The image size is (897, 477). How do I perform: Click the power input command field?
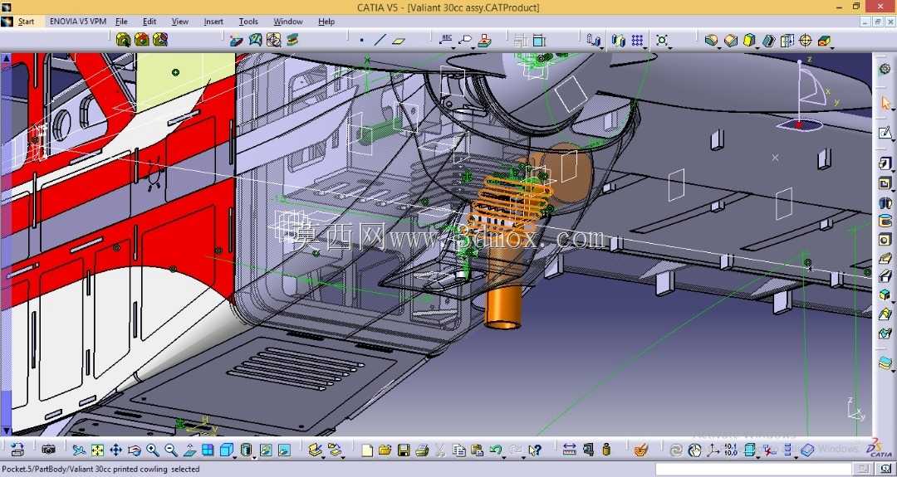click(x=755, y=470)
